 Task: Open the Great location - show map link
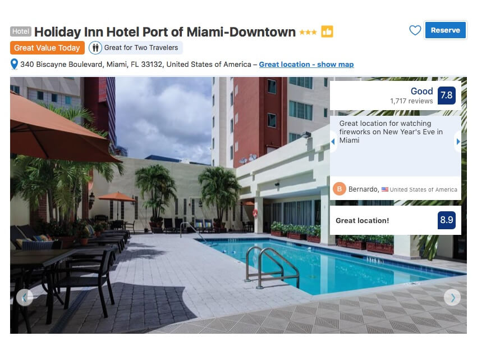click(306, 65)
